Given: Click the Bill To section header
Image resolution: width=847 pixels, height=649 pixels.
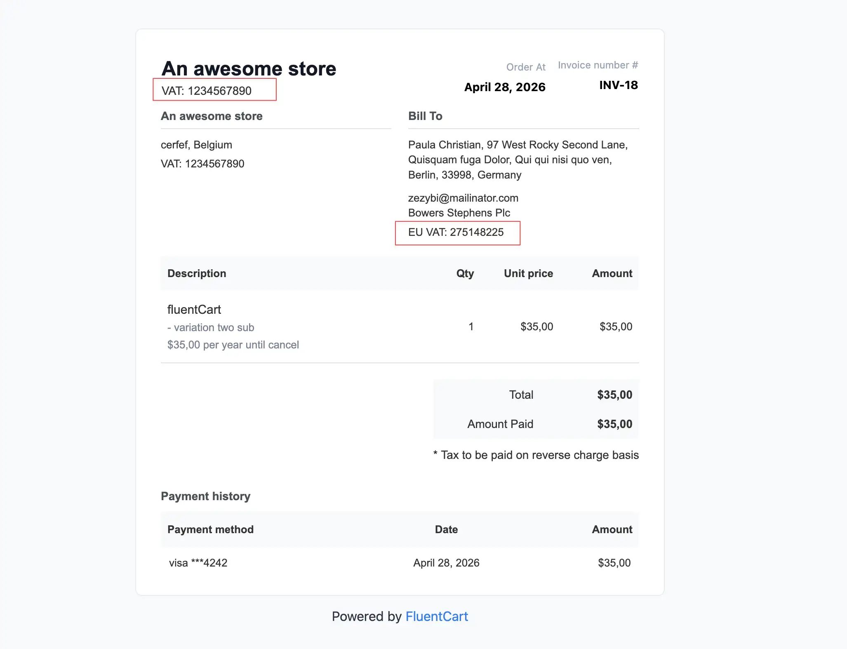Looking at the screenshot, I should tap(425, 116).
